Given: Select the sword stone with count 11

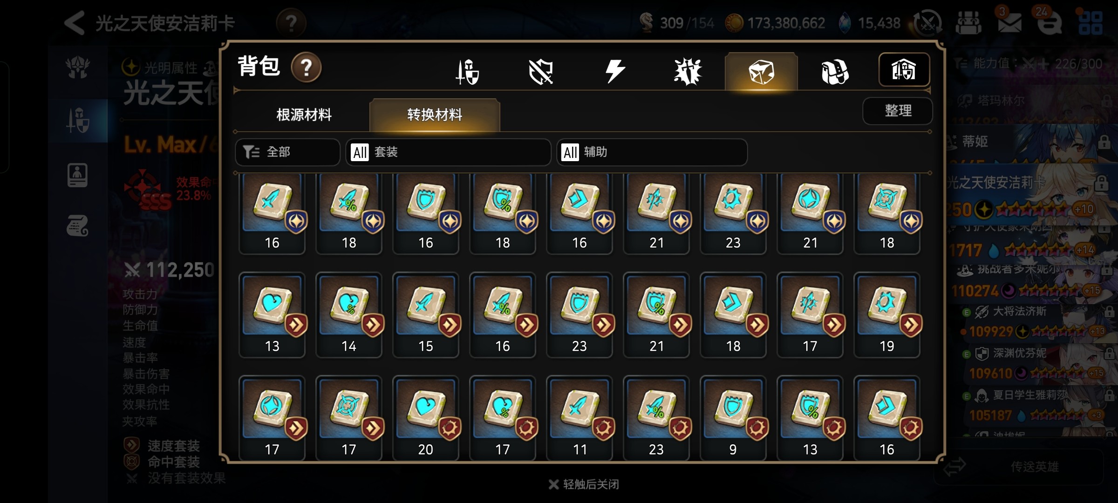Looking at the screenshot, I should point(579,419).
